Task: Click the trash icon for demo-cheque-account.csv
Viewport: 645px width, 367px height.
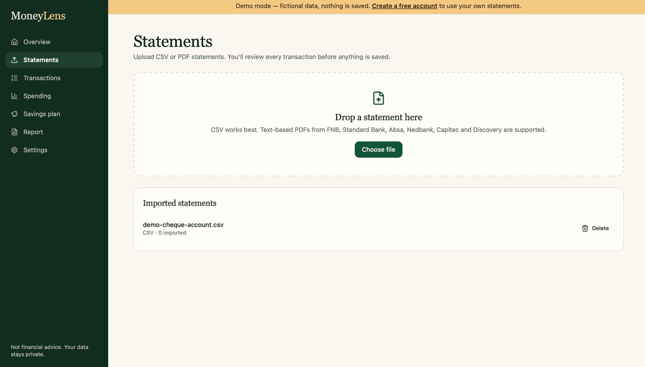Action: 585,228
